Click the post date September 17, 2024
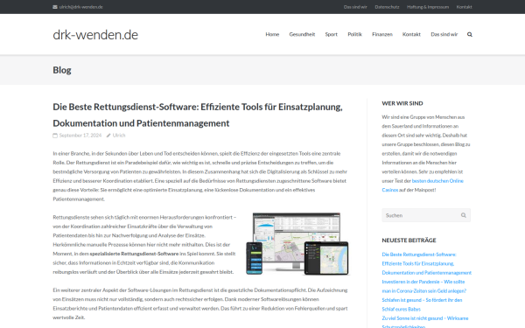The width and height of the screenshot is (525, 328). point(80,136)
